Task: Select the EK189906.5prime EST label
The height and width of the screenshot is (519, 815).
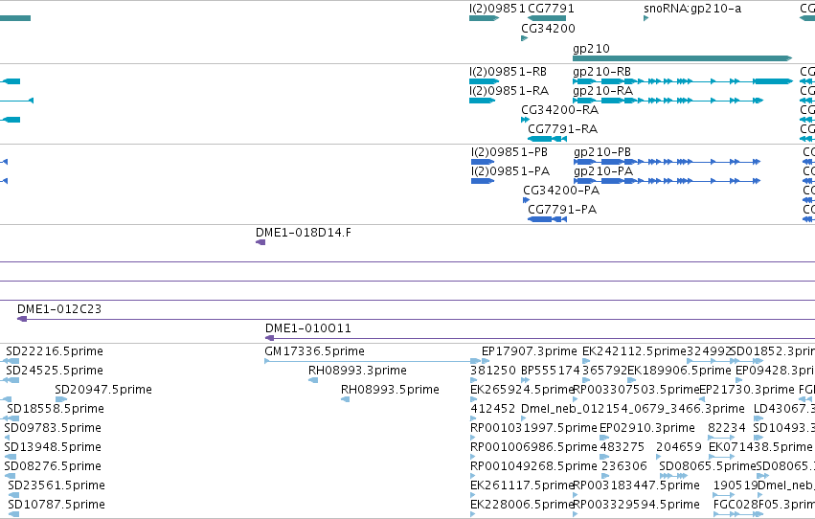Action: 679,371
